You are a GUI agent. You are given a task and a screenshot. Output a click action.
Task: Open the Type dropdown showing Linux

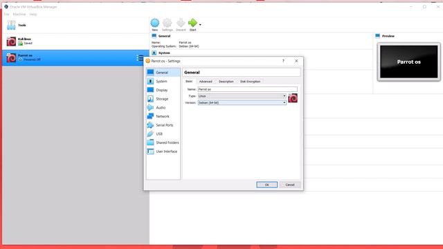pyautogui.click(x=242, y=96)
